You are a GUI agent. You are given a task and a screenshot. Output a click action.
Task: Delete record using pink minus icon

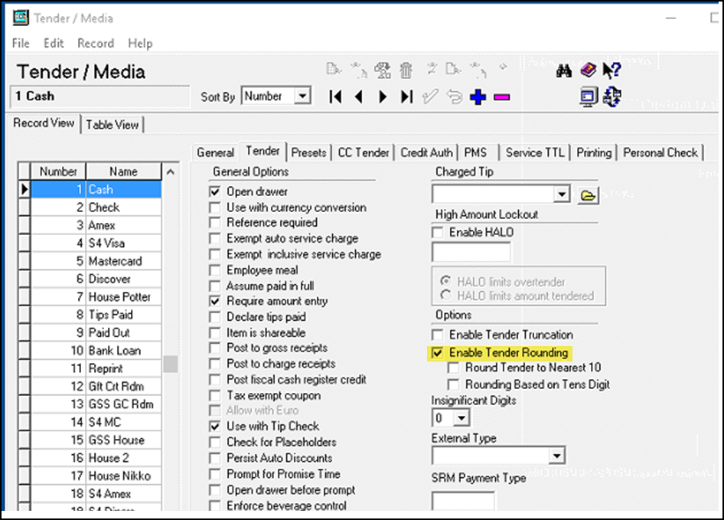pyautogui.click(x=502, y=97)
